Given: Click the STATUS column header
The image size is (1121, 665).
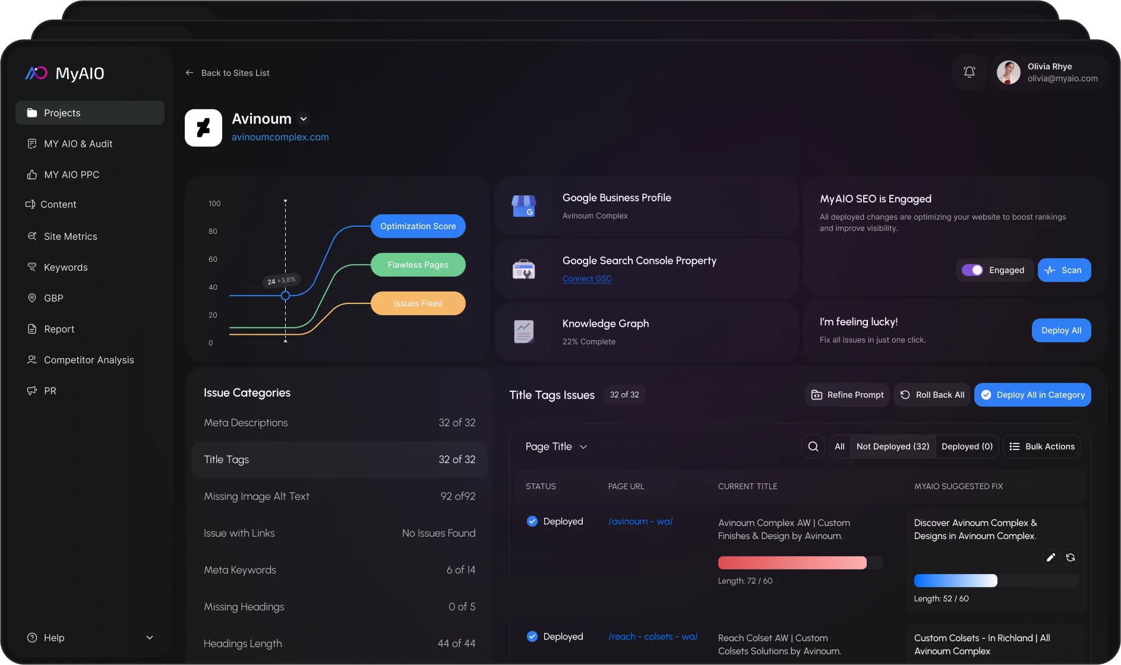Looking at the screenshot, I should point(541,486).
